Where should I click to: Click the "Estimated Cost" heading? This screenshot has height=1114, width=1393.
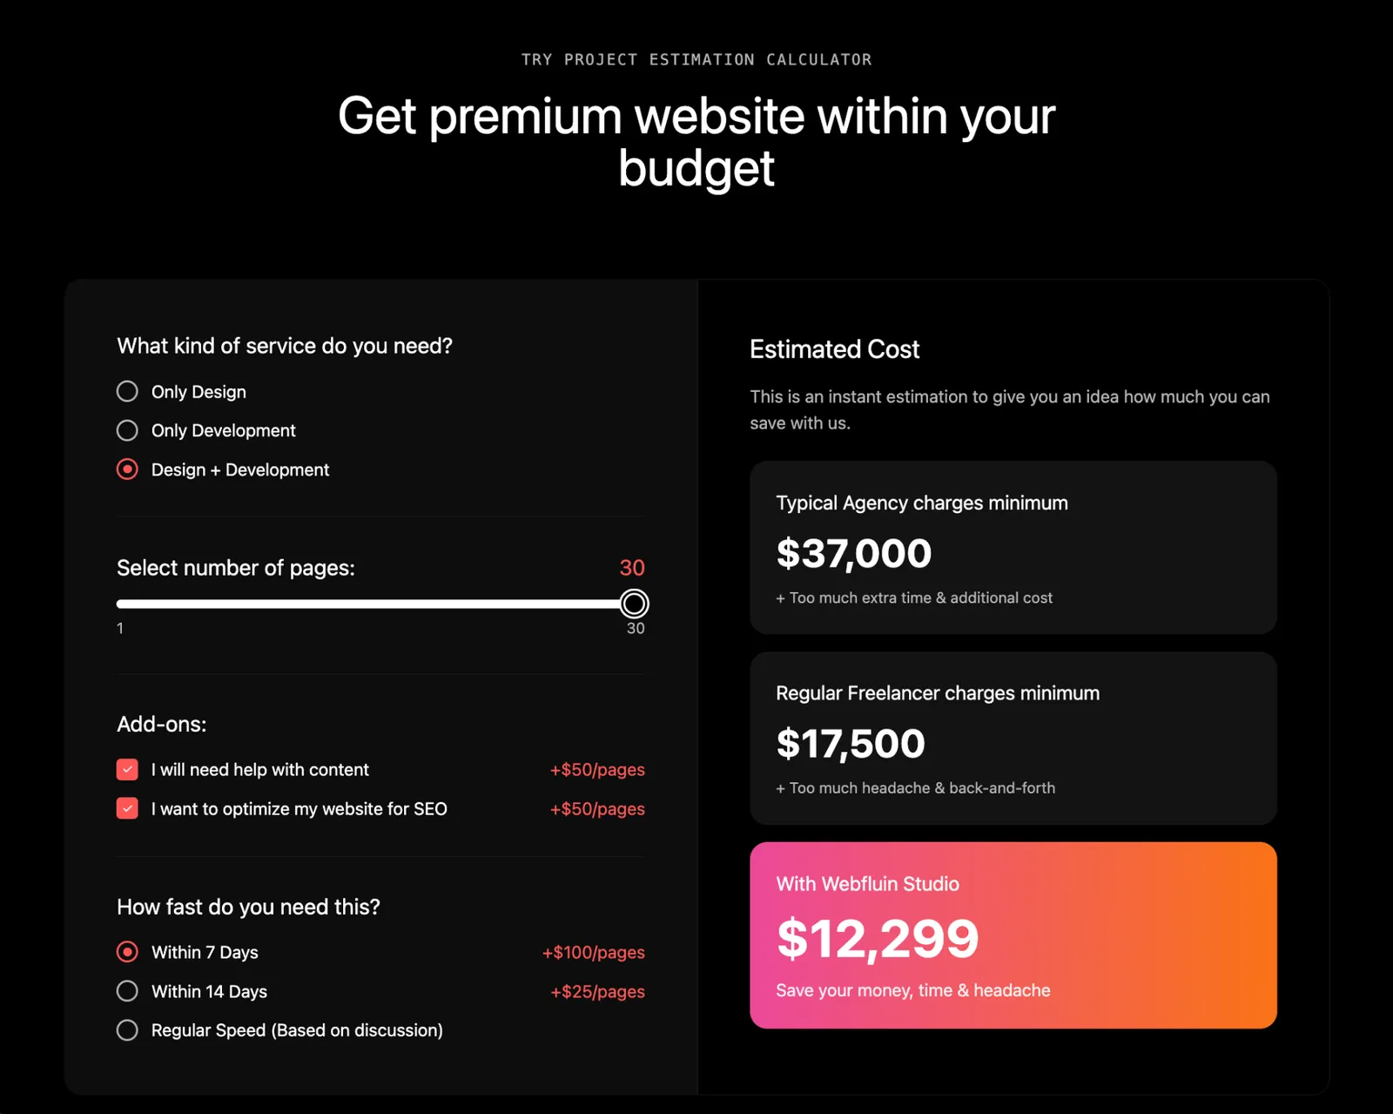click(833, 349)
